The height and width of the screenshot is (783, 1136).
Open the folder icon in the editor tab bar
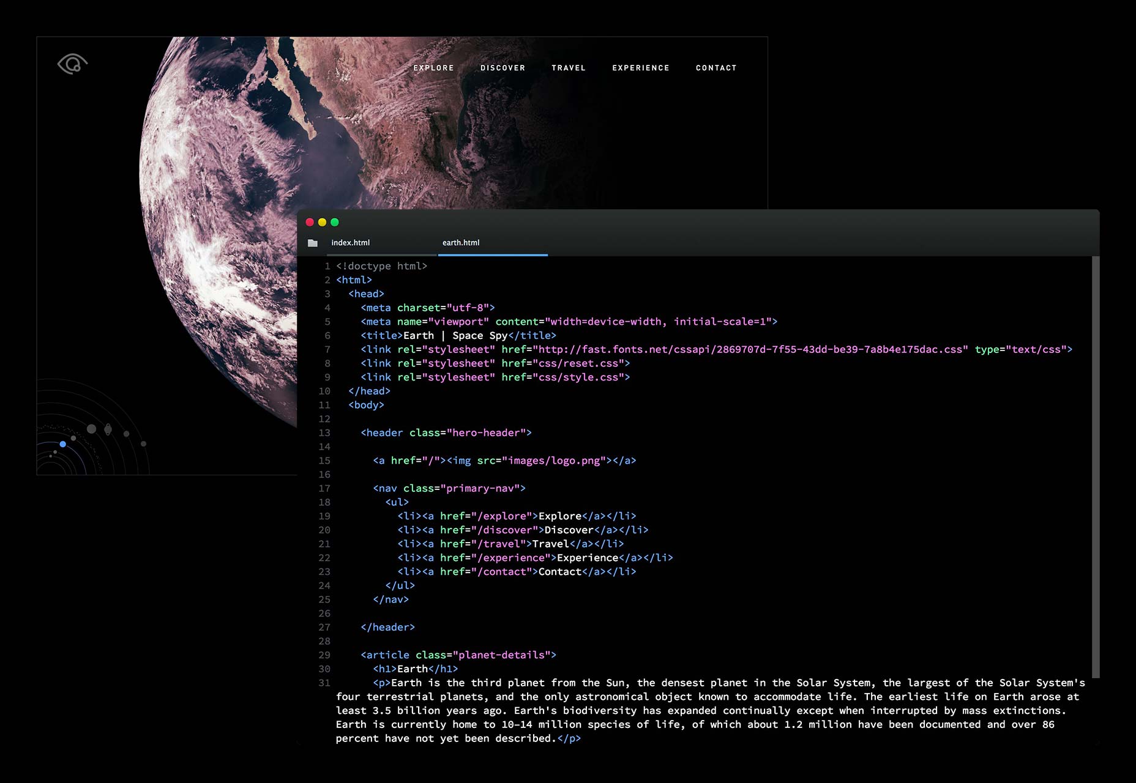(x=313, y=243)
